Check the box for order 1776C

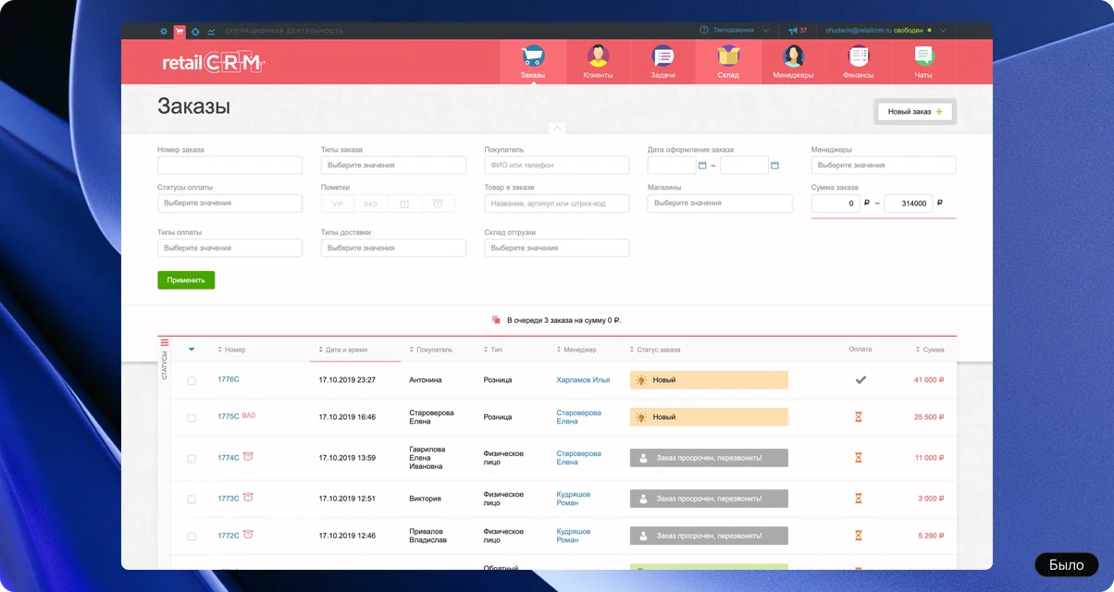(x=192, y=380)
